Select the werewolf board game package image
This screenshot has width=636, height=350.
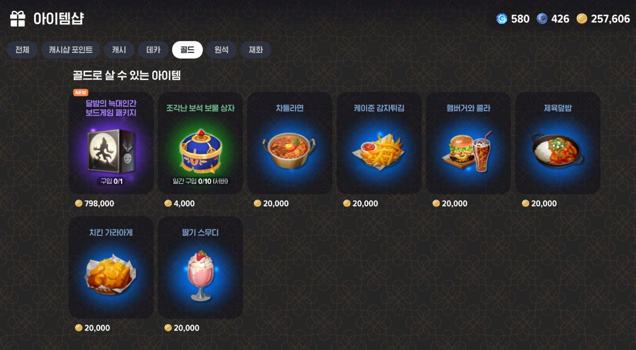tap(111, 151)
